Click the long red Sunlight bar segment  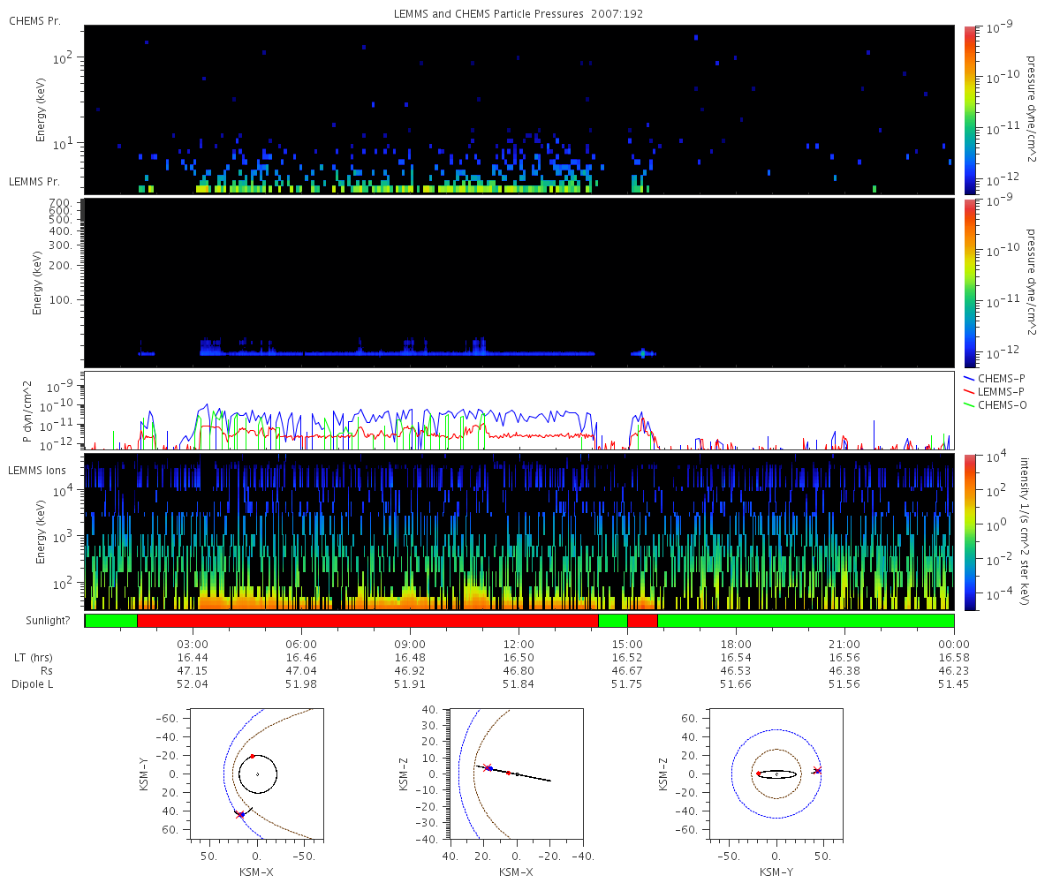coord(367,621)
